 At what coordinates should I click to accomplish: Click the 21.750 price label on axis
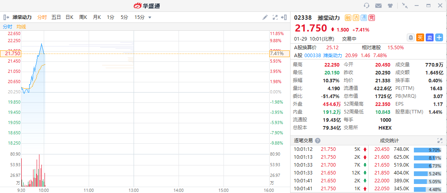(x=11, y=54)
